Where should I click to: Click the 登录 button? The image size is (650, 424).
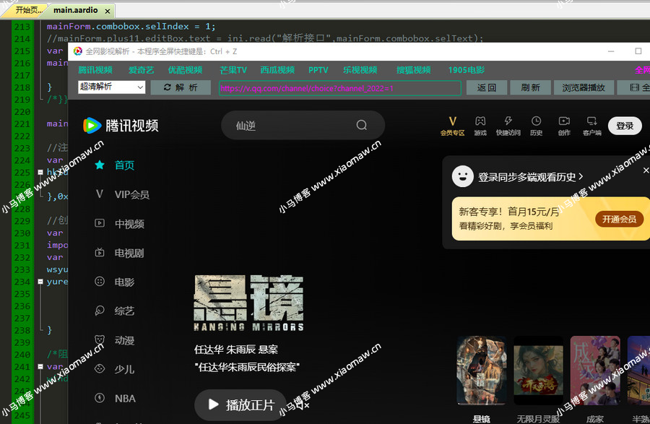coord(625,126)
